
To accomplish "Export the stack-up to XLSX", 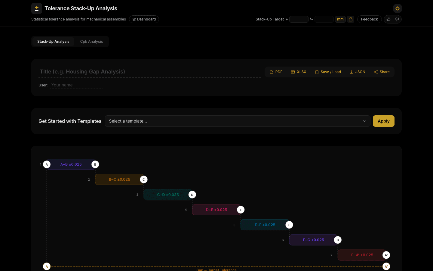I will [298, 72].
